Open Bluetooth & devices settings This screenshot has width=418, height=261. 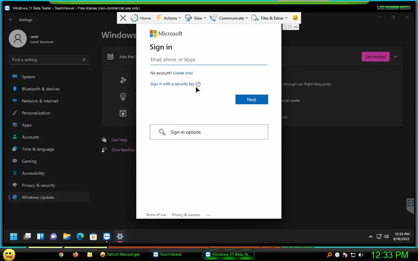pyautogui.click(x=49, y=89)
